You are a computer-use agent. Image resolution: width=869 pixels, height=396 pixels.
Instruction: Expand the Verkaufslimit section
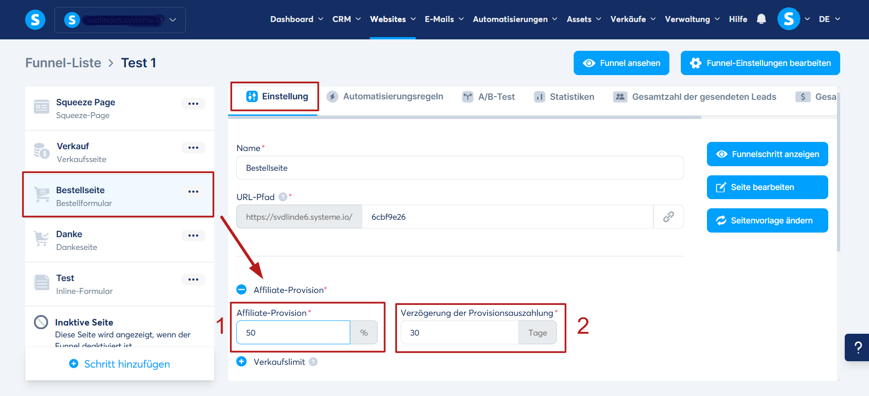point(241,362)
